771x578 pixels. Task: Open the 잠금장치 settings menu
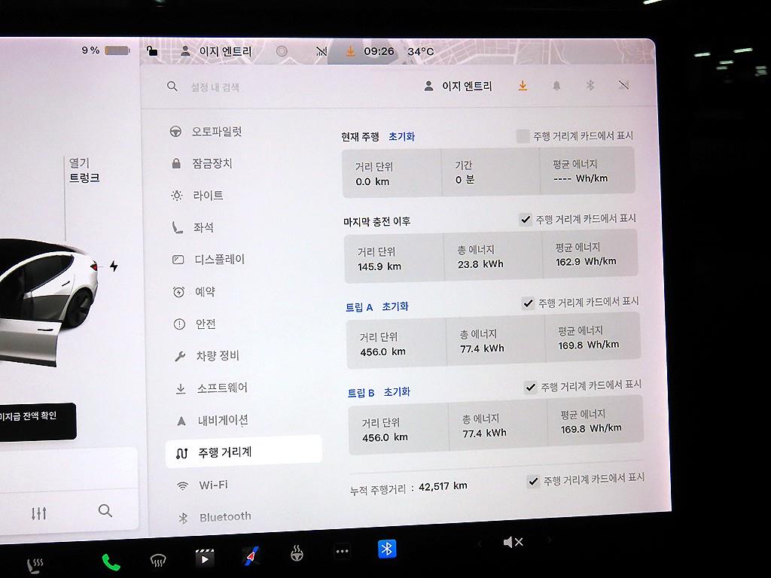click(x=202, y=163)
